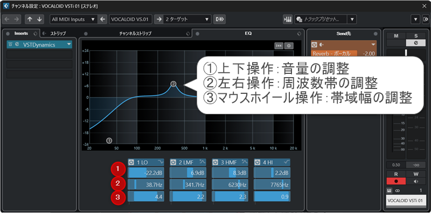Screen dimensions: 431x213
Task: Toggle power for EQ band 2 LMF
Action: click(173, 162)
